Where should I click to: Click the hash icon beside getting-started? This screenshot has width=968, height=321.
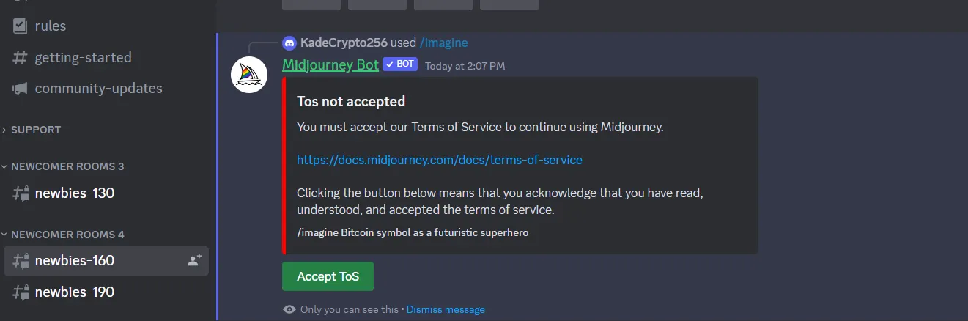click(x=20, y=57)
